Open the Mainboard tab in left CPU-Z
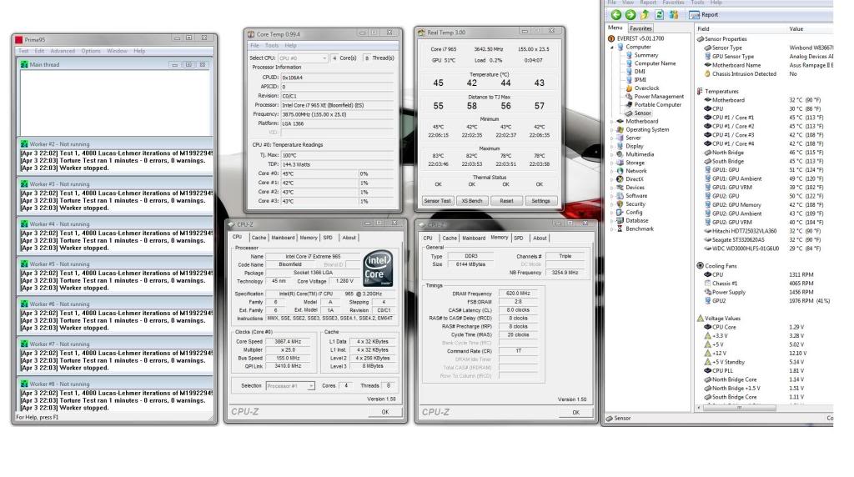The height and width of the screenshot is (477, 854). pyautogui.click(x=283, y=237)
